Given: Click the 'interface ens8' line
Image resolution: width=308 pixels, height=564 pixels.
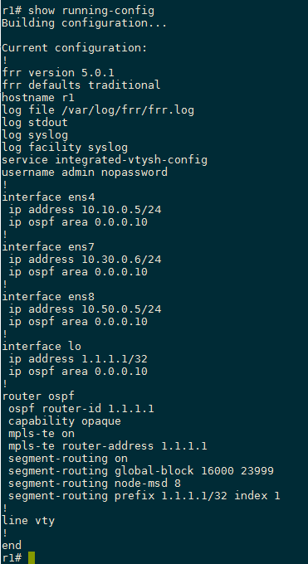Looking at the screenshot, I should click(49, 296).
